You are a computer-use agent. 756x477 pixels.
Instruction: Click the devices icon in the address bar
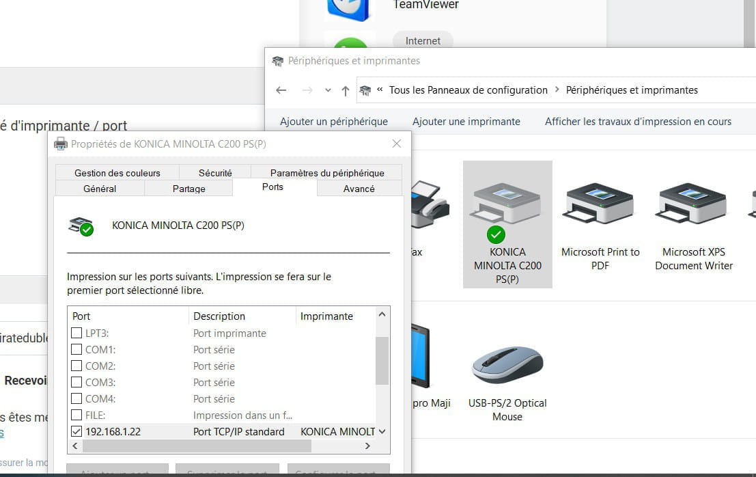tap(365, 90)
